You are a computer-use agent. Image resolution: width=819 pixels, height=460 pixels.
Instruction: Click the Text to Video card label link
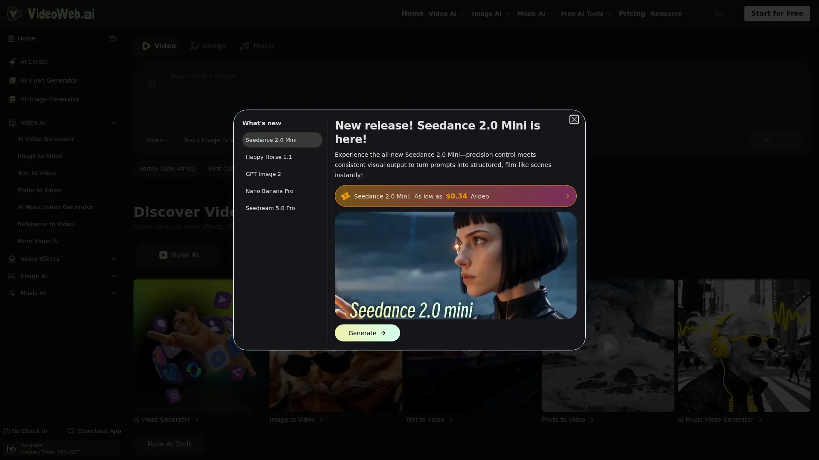[x=429, y=420]
